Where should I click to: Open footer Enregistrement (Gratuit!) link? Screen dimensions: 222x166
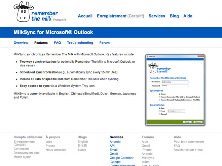pos(24,143)
